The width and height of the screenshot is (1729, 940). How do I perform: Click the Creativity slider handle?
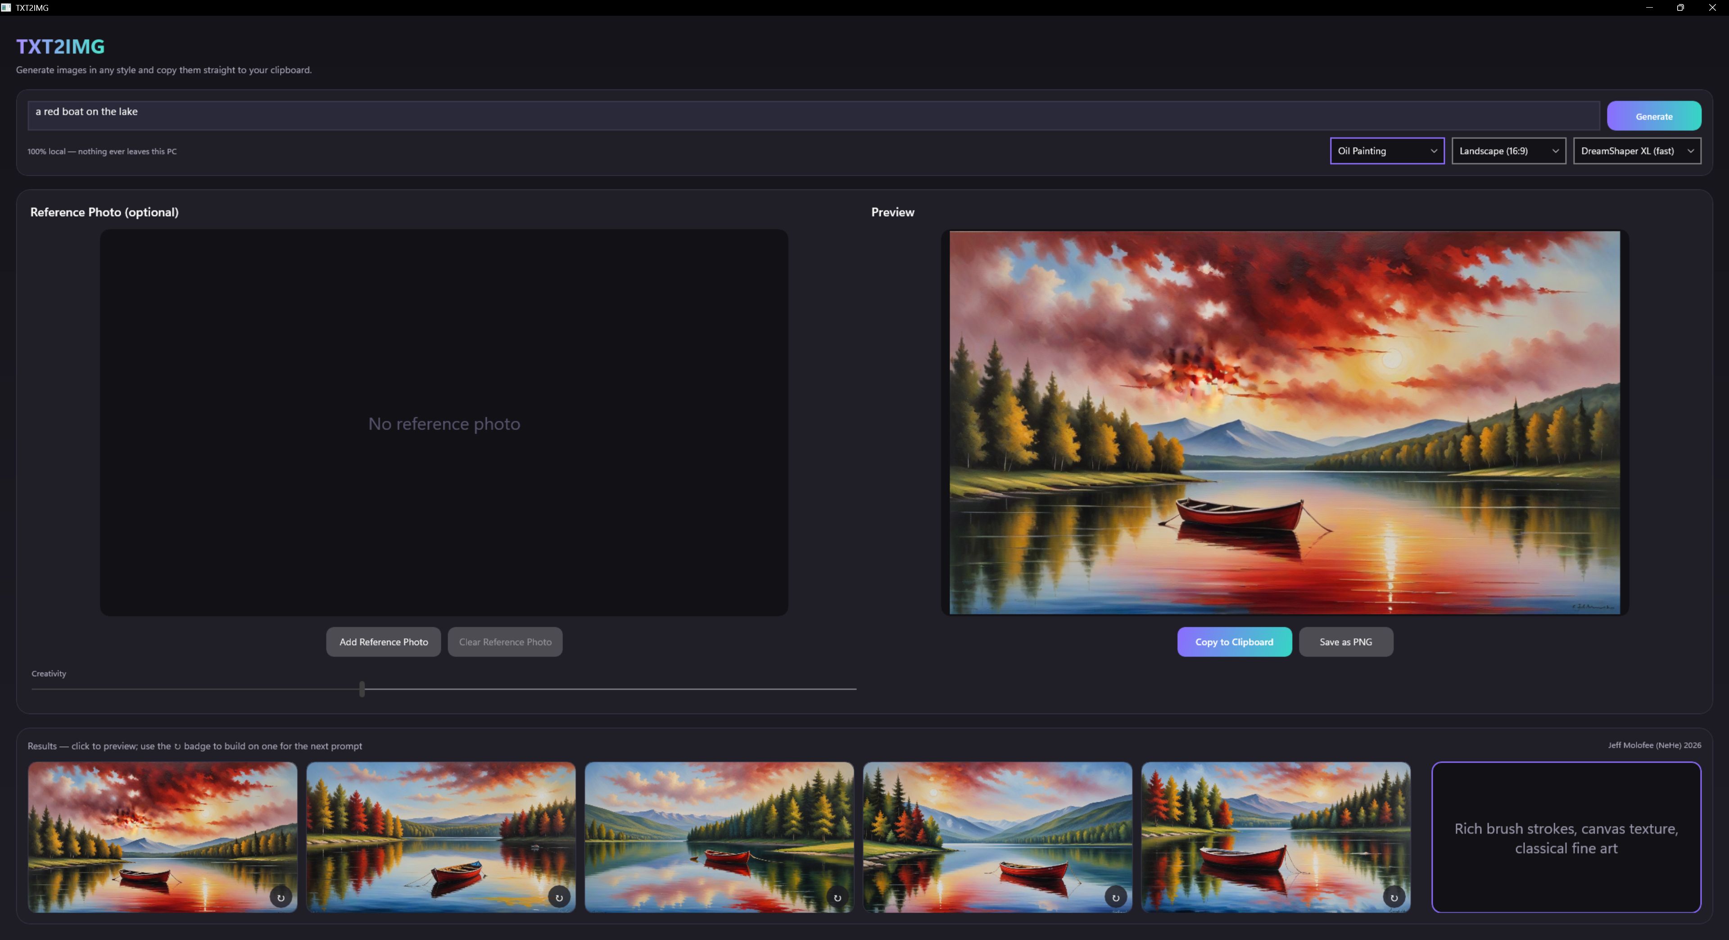click(362, 689)
